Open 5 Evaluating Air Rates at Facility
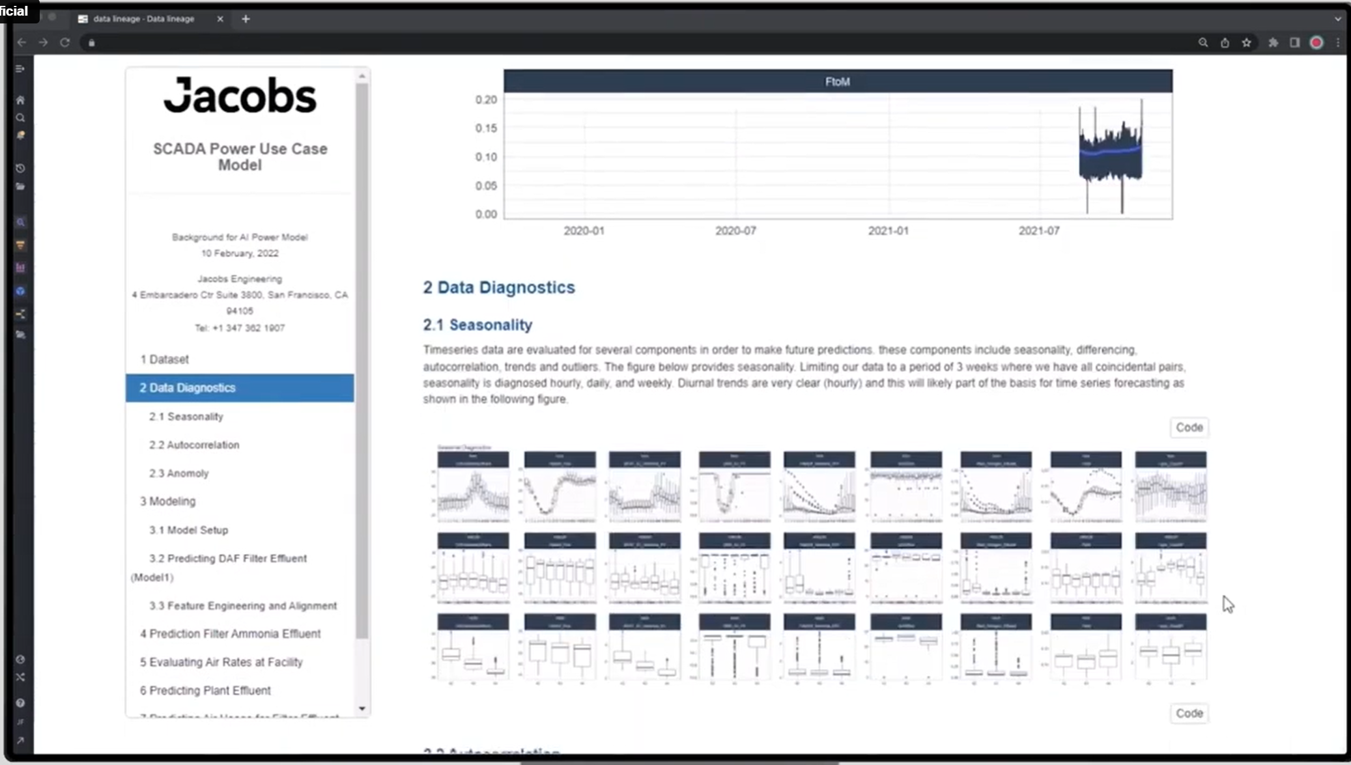The width and height of the screenshot is (1351, 765). [221, 661]
